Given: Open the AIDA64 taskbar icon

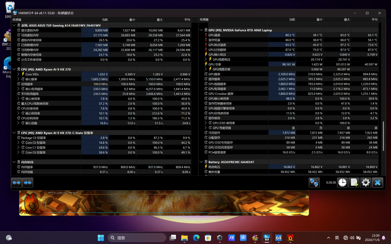Looking at the screenshot, I should point(279,238).
